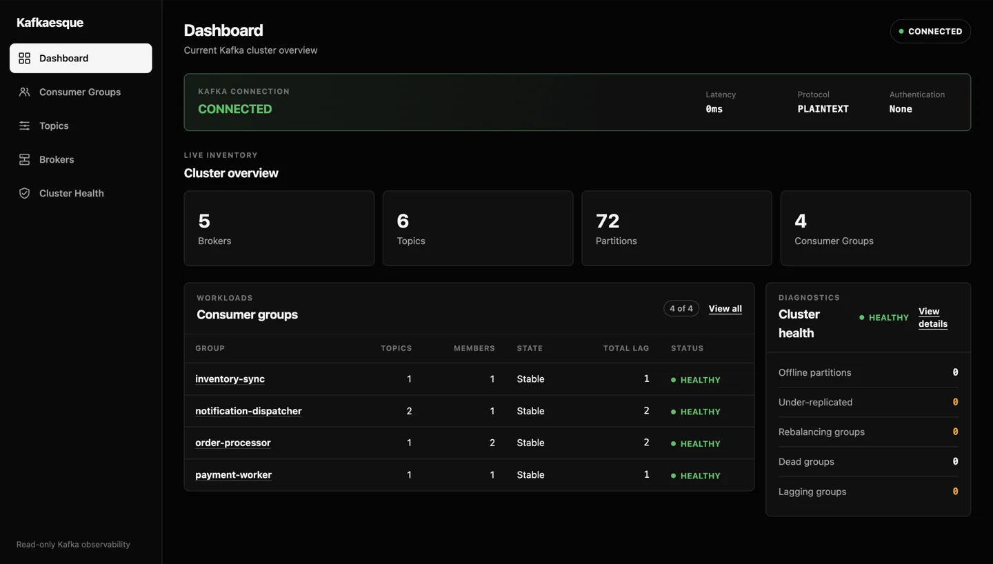The width and height of the screenshot is (993, 564).
Task: Click the Under-replicated row
Action: (868, 402)
